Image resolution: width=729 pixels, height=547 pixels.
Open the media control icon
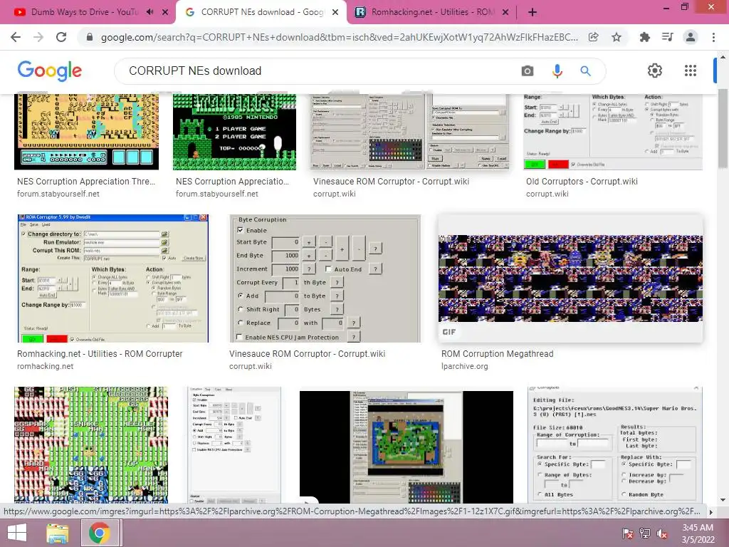[x=668, y=37]
